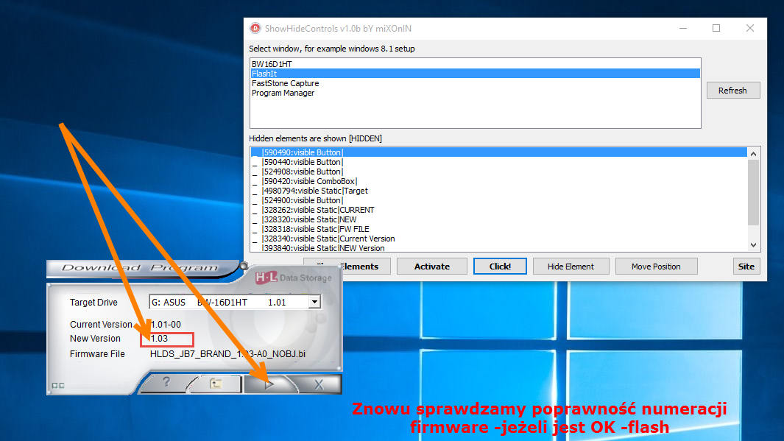This screenshot has height=441, width=784.
Task: Open firmware file browse folder icon in FlashIt
Action: (x=216, y=384)
